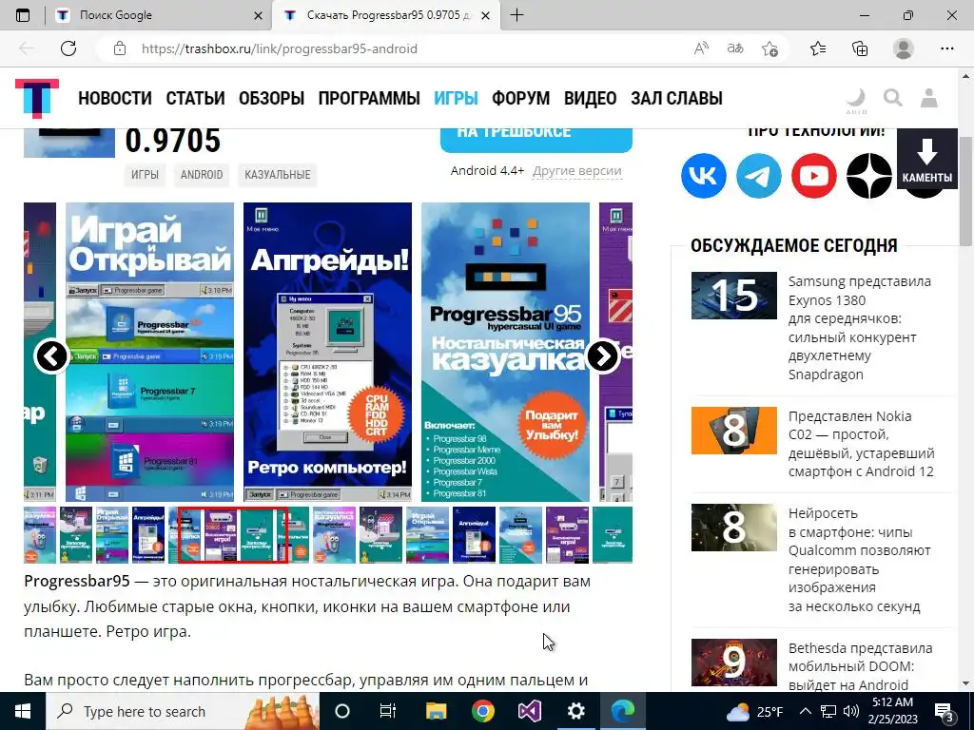
Task: Show next screenshot with right arrow
Action: click(602, 355)
